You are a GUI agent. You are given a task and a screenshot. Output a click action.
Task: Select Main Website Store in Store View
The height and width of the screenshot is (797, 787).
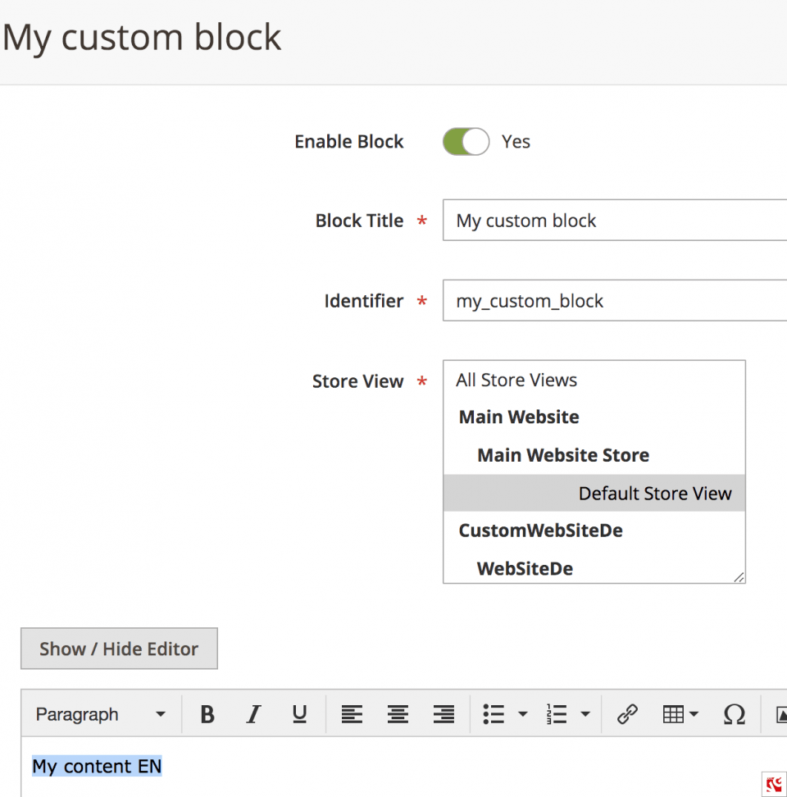pyautogui.click(x=563, y=454)
